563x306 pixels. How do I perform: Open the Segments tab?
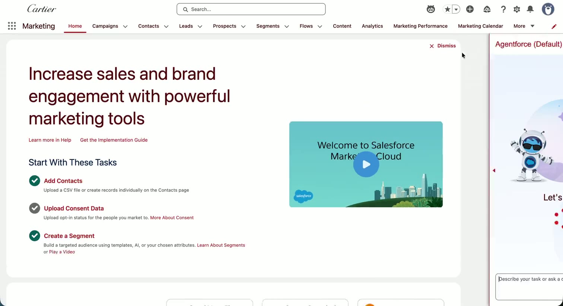click(x=268, y=26)
